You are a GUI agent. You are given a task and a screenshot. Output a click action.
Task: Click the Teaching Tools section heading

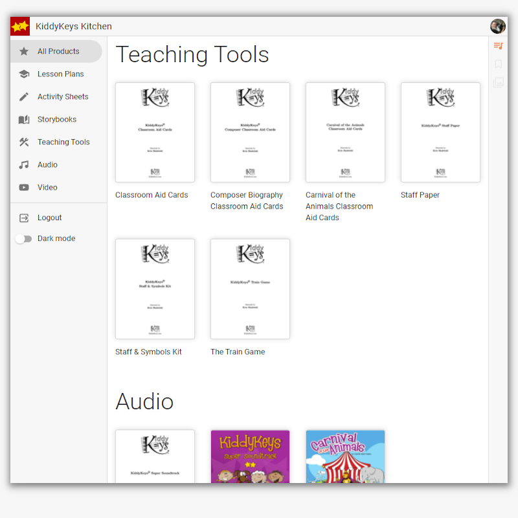[192, 54]
